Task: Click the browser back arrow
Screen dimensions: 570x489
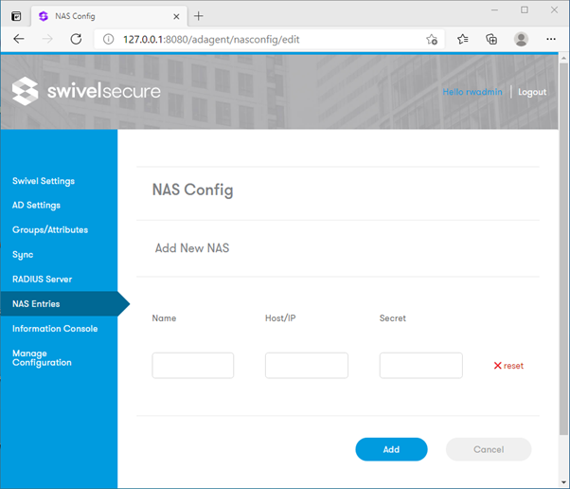Action: [19, 39]
